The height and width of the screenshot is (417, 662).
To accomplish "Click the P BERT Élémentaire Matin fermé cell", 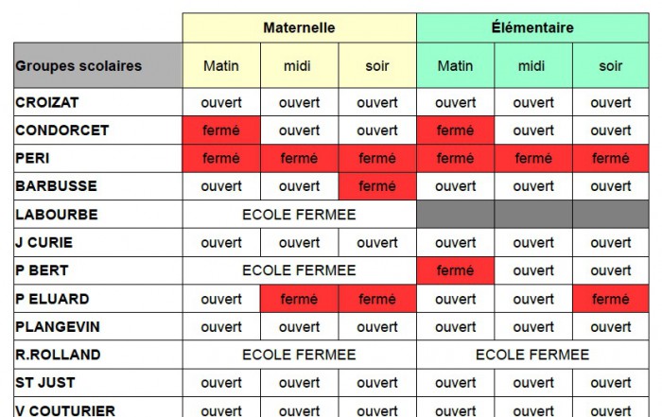I will pyautogui.click(x=455, y=270).
